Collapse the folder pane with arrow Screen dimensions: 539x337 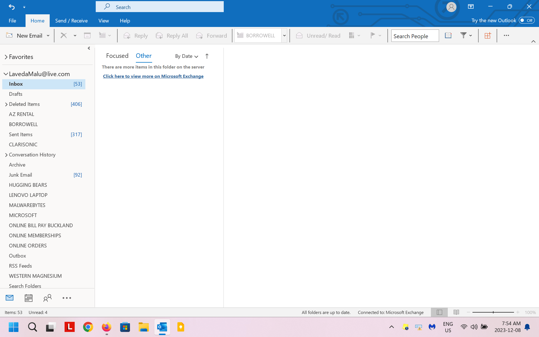coord(89,48)
